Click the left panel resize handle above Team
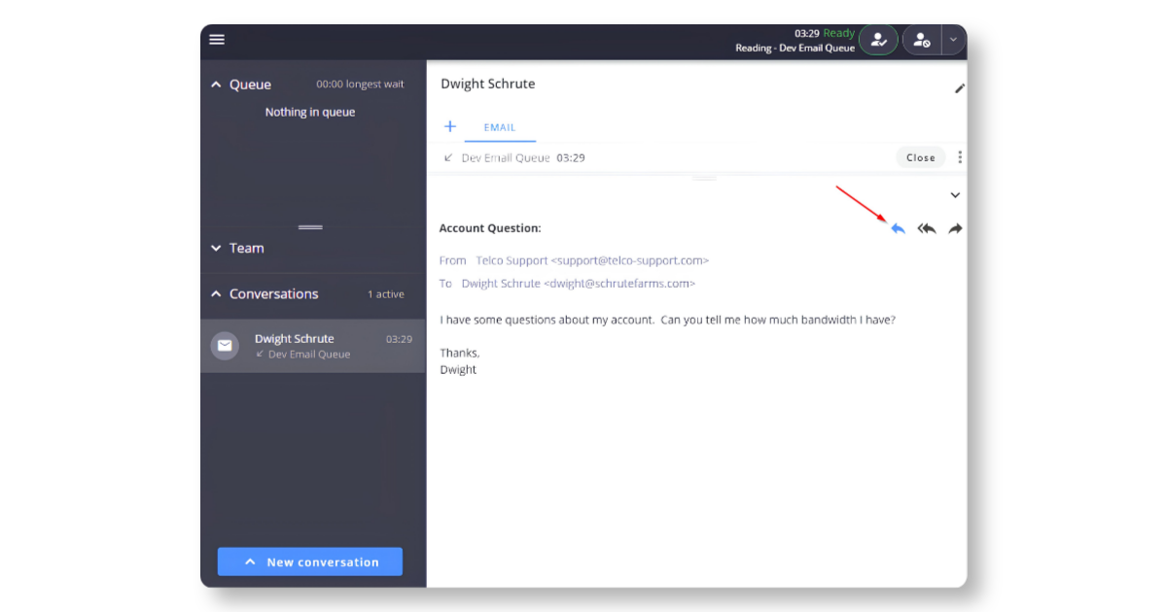The image size is (1167, 612). (310, 227)
